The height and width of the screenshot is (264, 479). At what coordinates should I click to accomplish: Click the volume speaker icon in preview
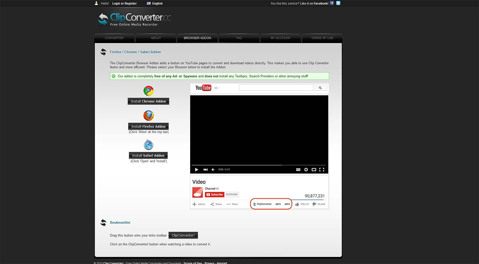213,169
